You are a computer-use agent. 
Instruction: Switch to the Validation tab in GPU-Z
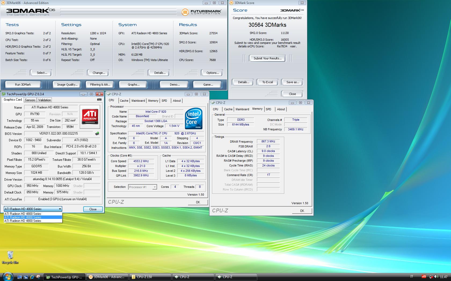click(45, 100)
